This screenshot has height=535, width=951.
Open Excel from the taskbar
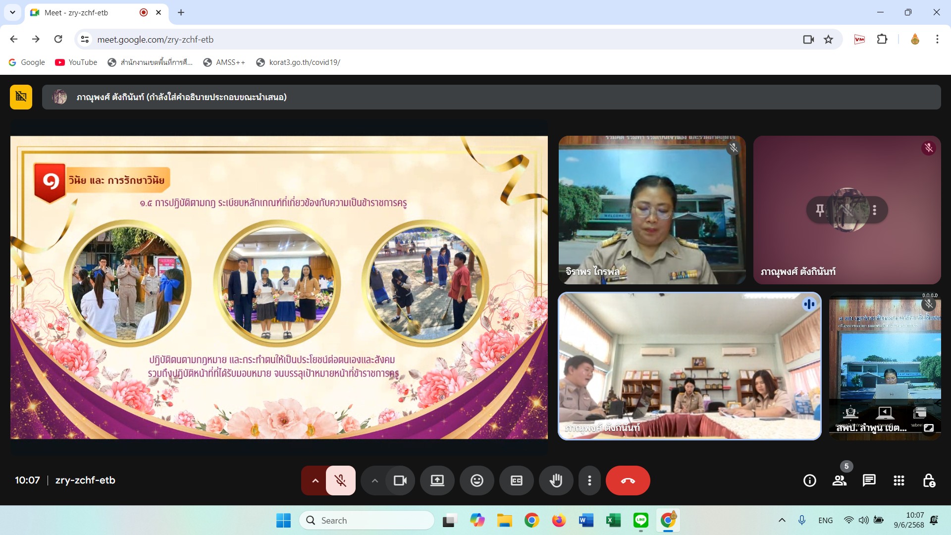click(x=613, y=521)
